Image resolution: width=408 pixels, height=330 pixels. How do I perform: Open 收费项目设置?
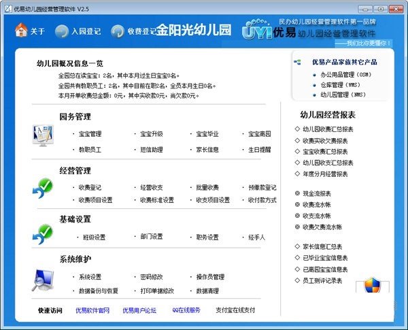(95, 200)
